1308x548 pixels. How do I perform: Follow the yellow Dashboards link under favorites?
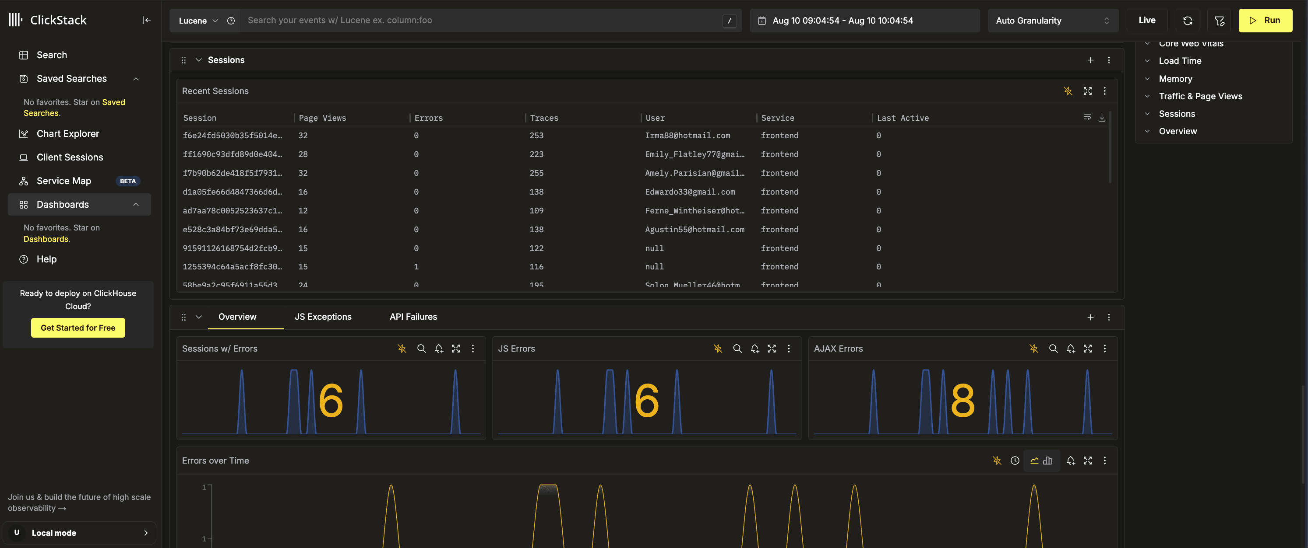[x=46, y=239]
